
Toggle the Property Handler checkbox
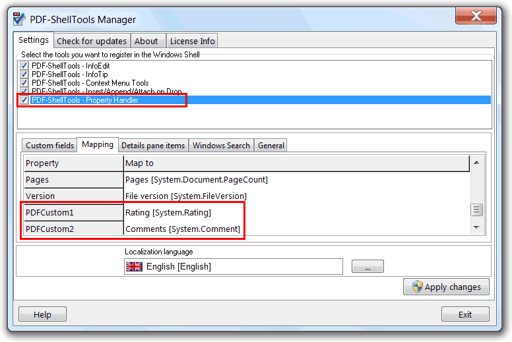point(24,100)
